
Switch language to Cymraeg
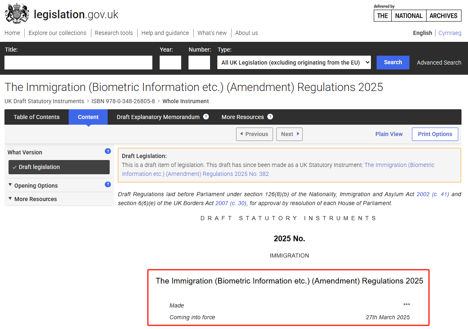(450, 33)
